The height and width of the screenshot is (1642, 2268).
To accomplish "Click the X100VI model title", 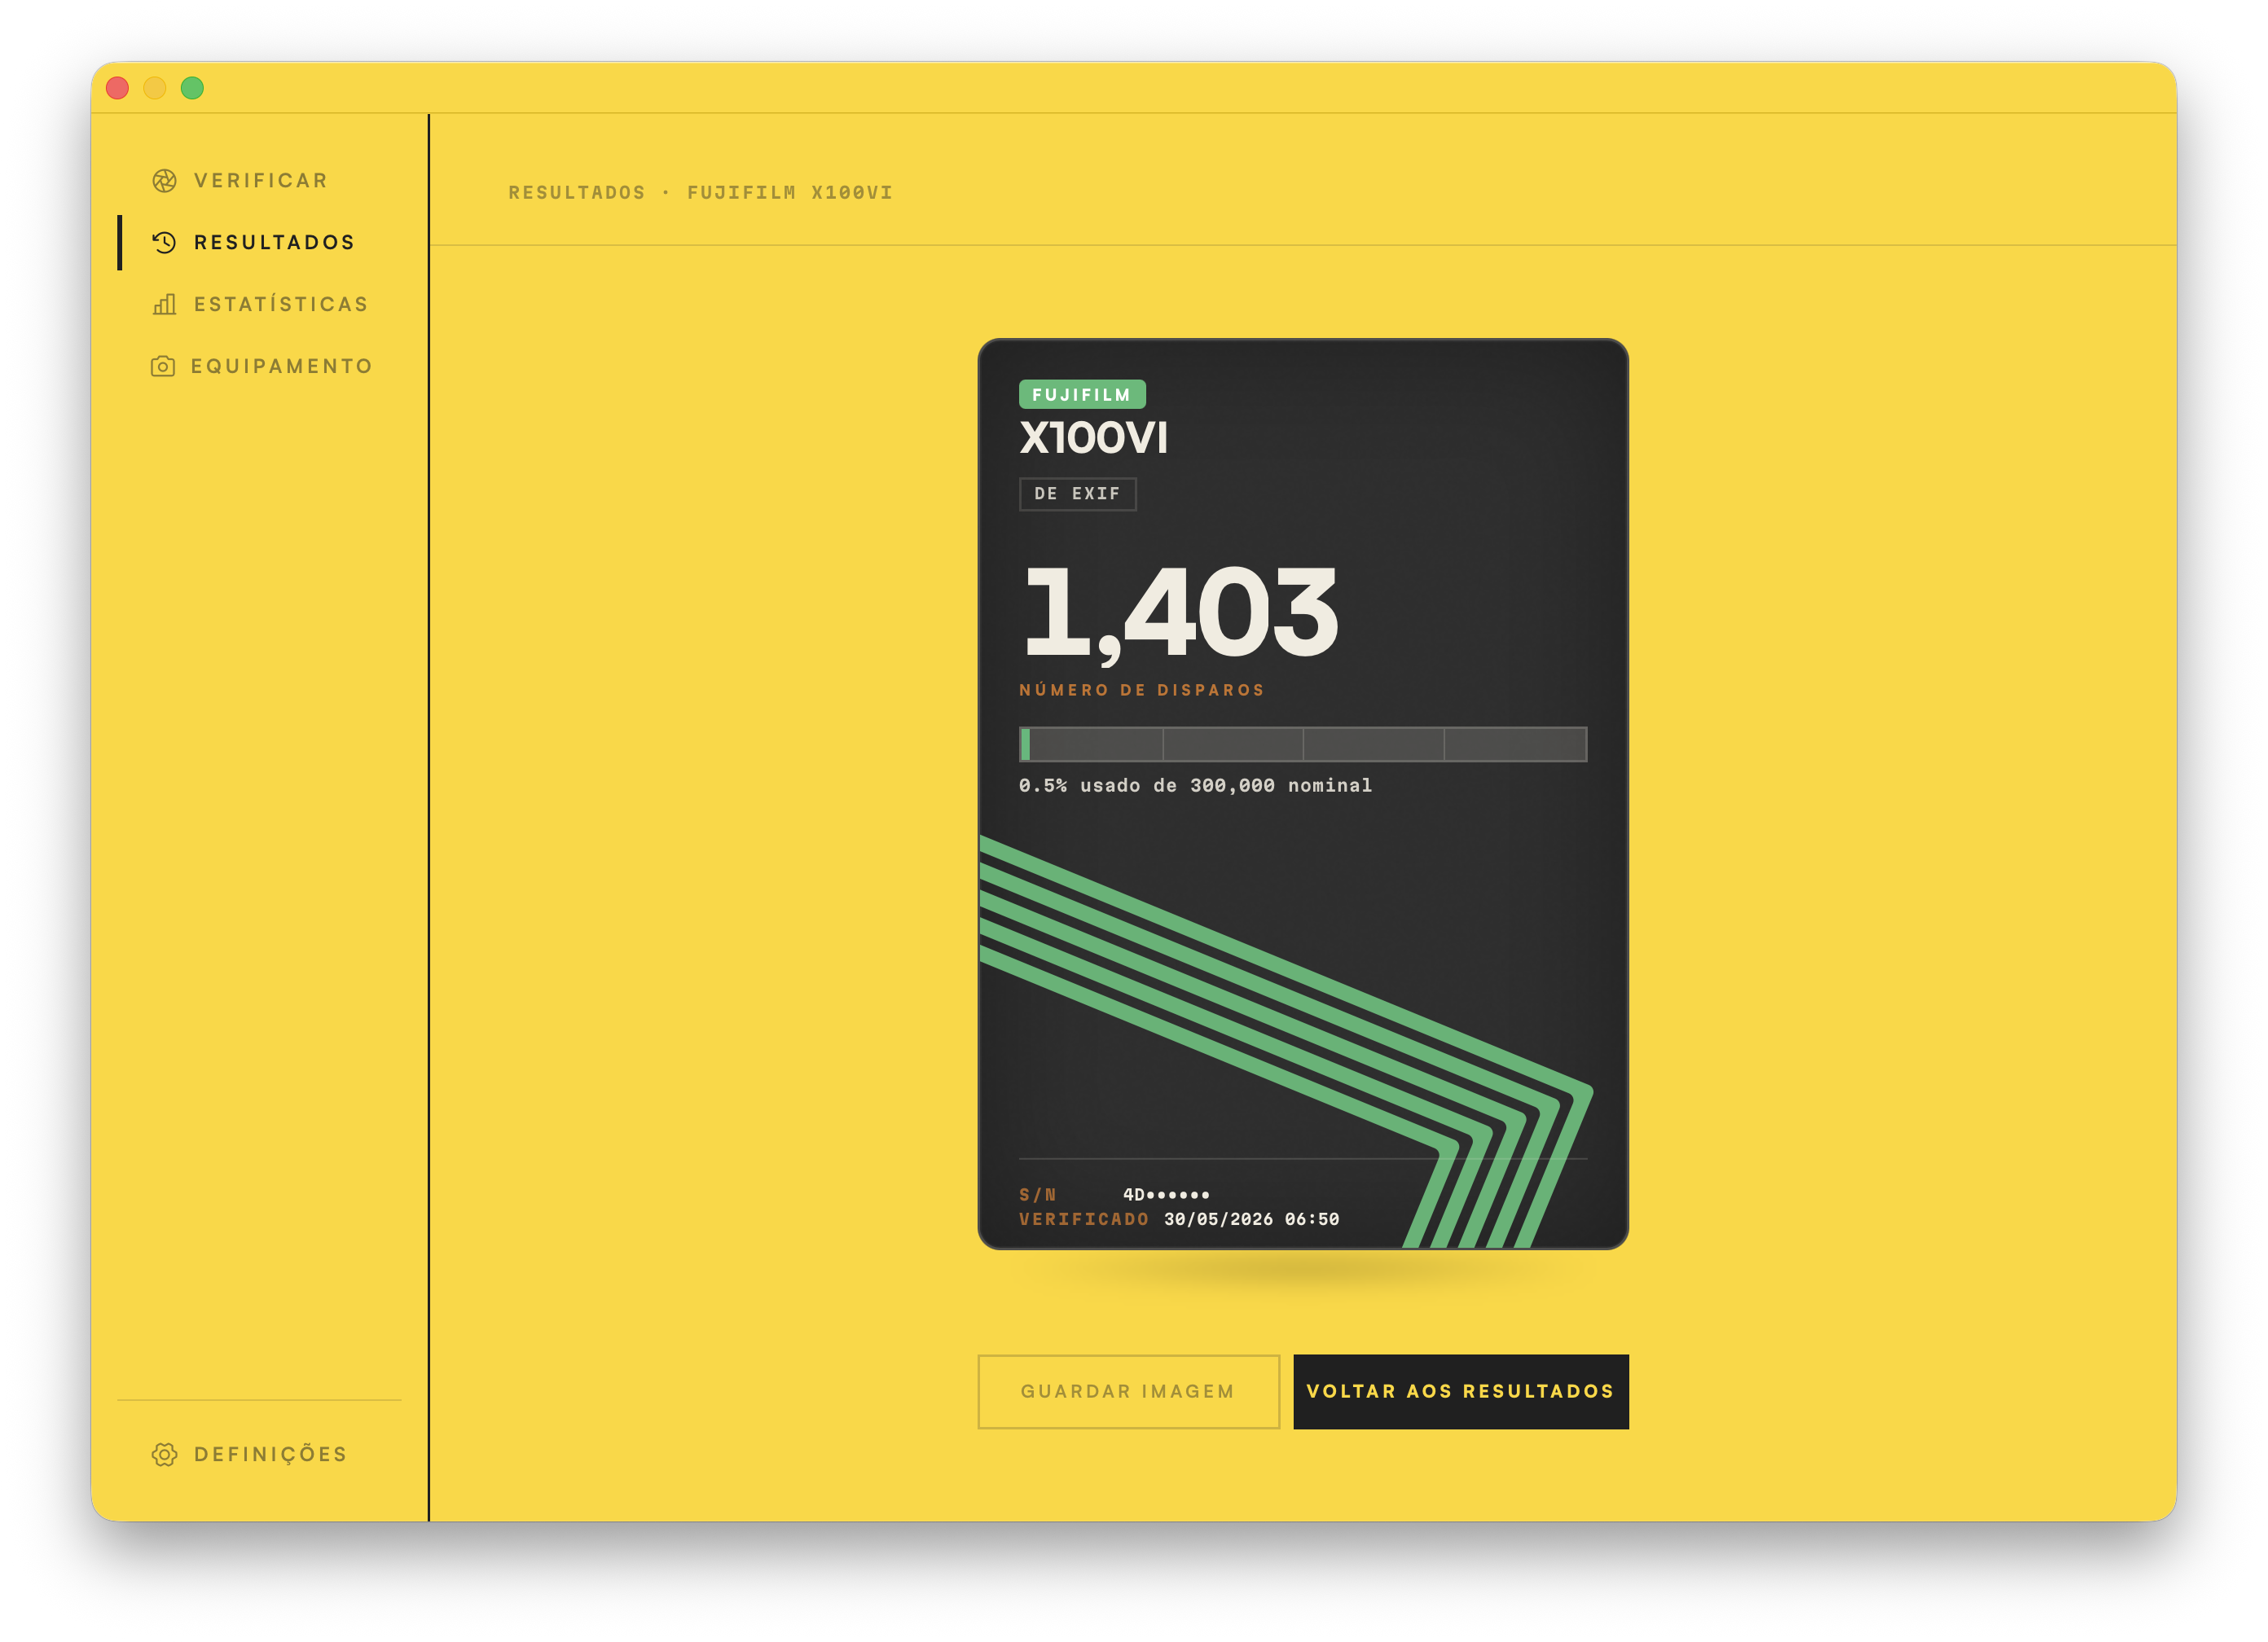I will [1093, 438].
